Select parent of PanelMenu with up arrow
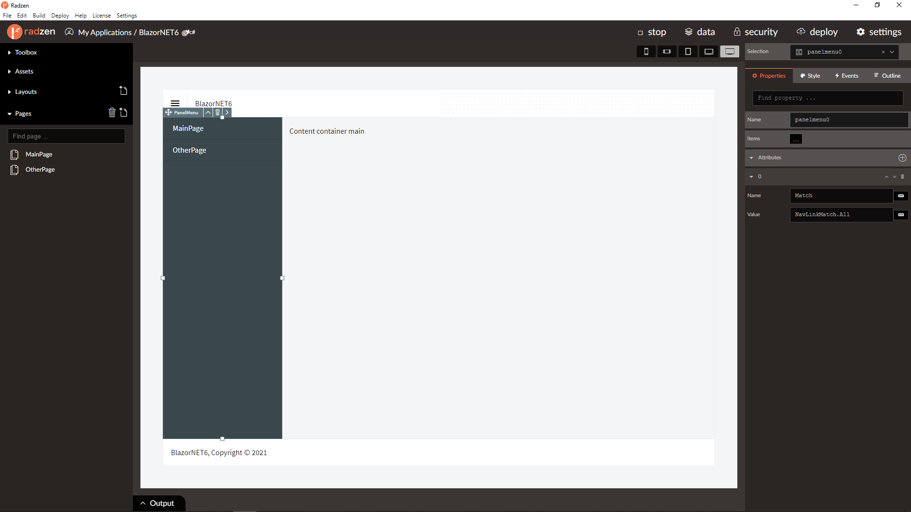 pyautogui.click(x=208, y=112)
